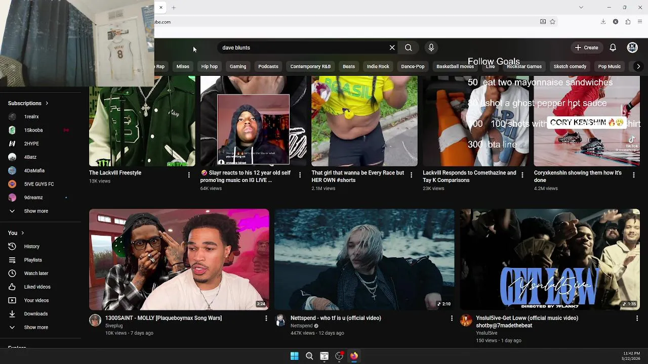Open the browser extensions puzzle icon

click(628, 22)
